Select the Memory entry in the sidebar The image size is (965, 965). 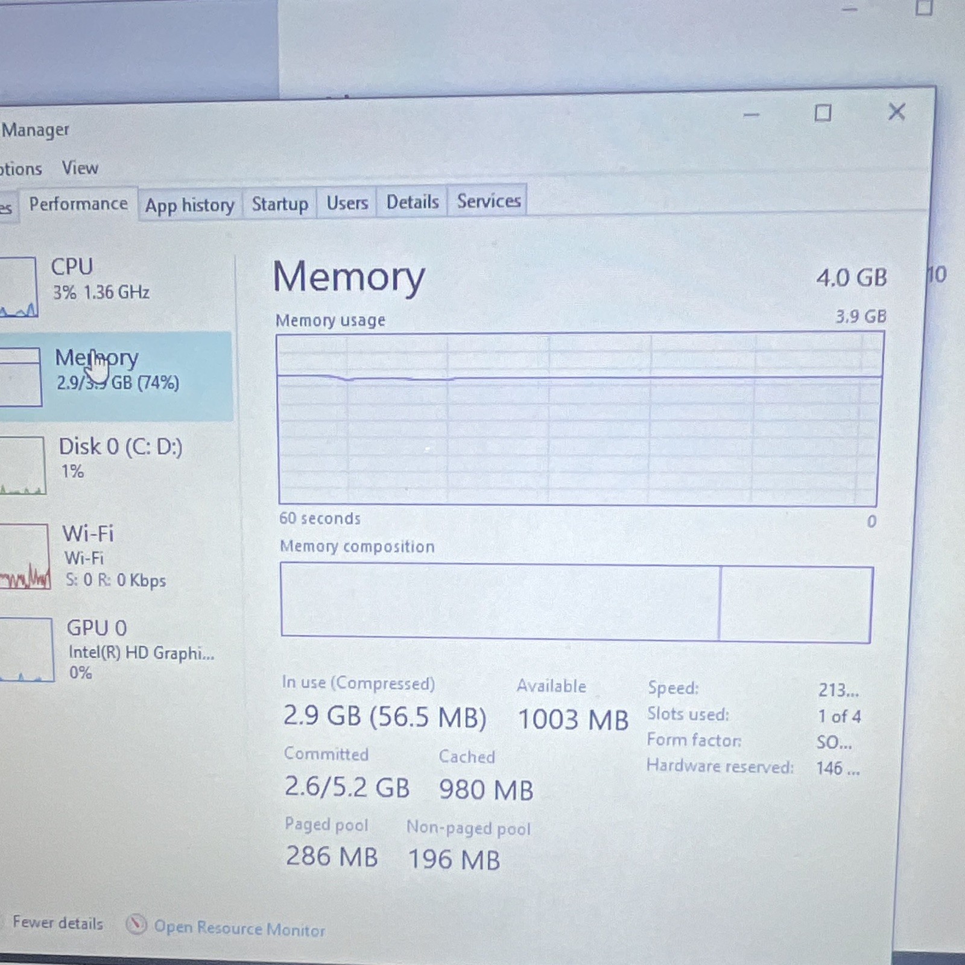(116, 376)
